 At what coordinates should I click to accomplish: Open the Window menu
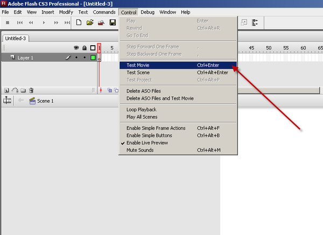click(x=167, y=12)
